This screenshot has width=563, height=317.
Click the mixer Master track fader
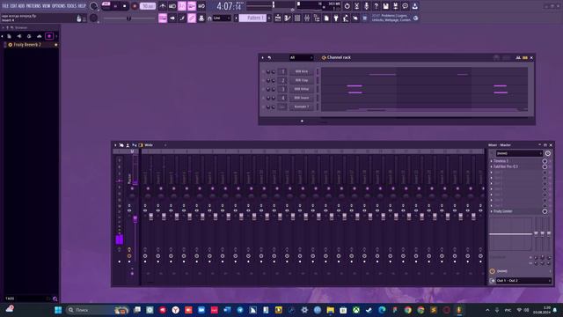pos(135,218)
